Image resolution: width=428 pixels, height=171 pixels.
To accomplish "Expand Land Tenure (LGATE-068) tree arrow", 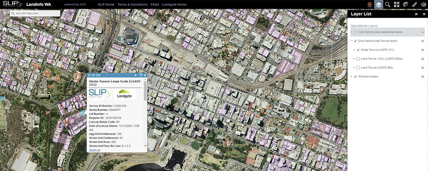I will pyautogui.click(x=354, y=68).
